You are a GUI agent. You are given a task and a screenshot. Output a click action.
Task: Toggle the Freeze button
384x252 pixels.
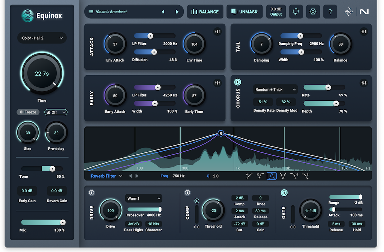click(x=28, y=112)
